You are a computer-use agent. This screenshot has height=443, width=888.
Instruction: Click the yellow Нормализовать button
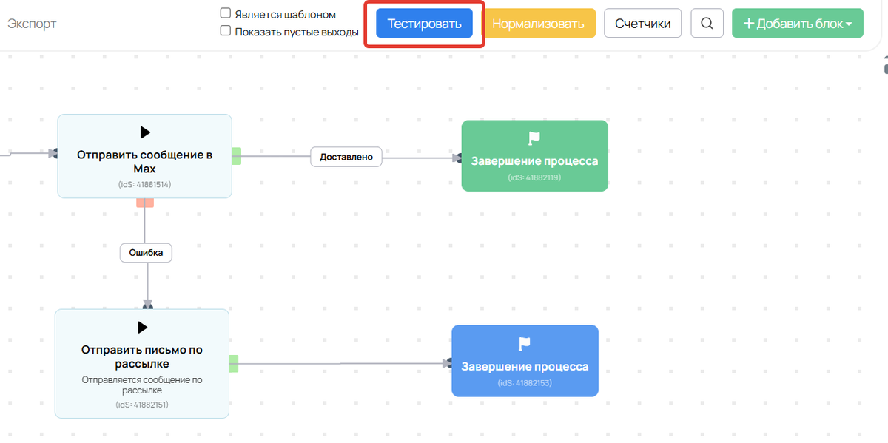(x=538, y=24)
